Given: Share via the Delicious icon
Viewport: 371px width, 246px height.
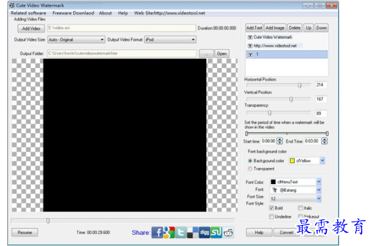Looking at the screenshot, I should (193, 233).
